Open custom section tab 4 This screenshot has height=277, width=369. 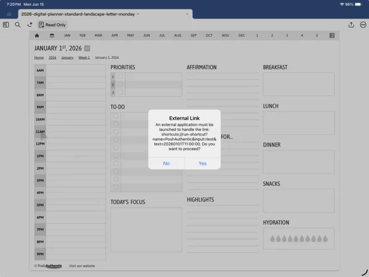pos(302,36)
